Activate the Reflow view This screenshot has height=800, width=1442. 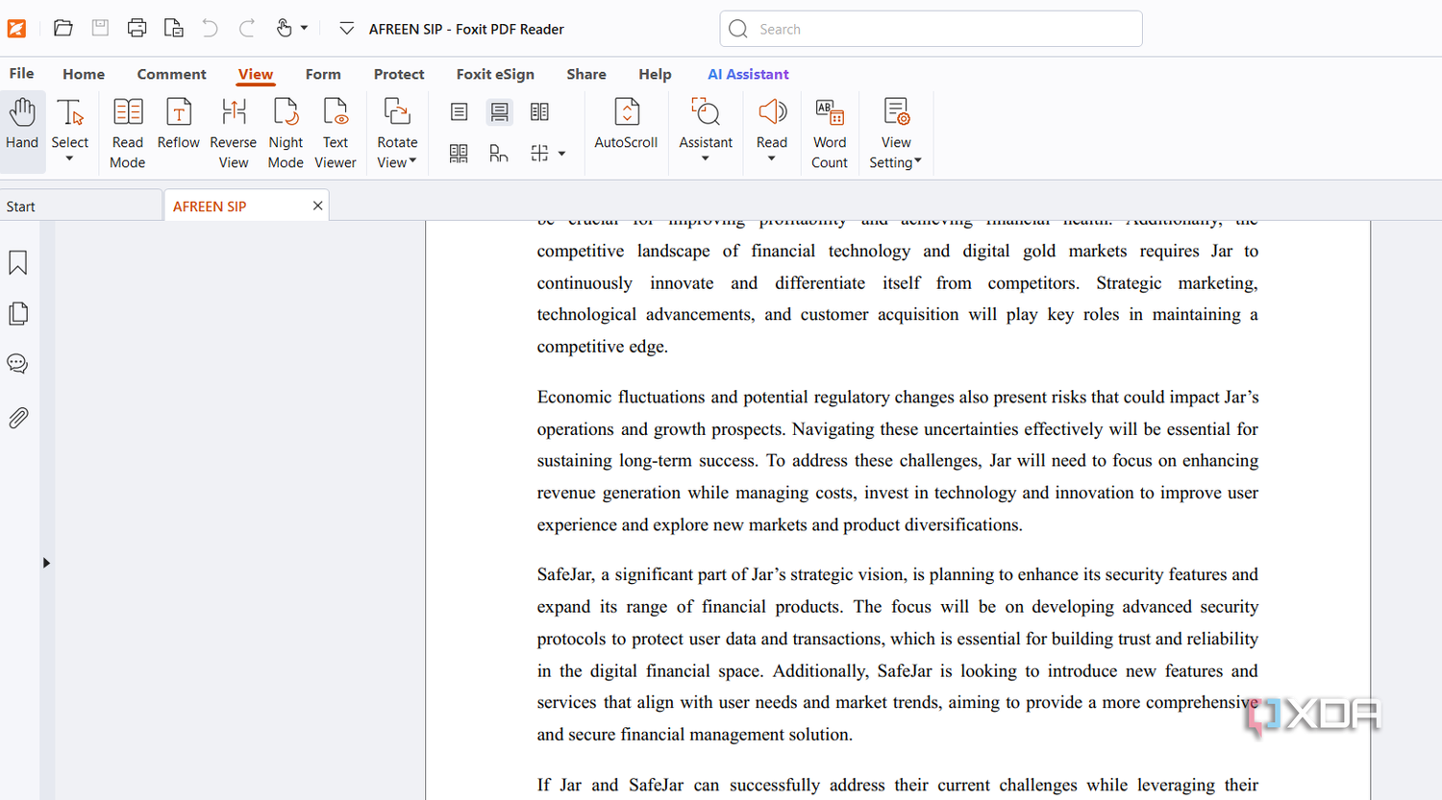pyautogui.click(x=178, y=123)
